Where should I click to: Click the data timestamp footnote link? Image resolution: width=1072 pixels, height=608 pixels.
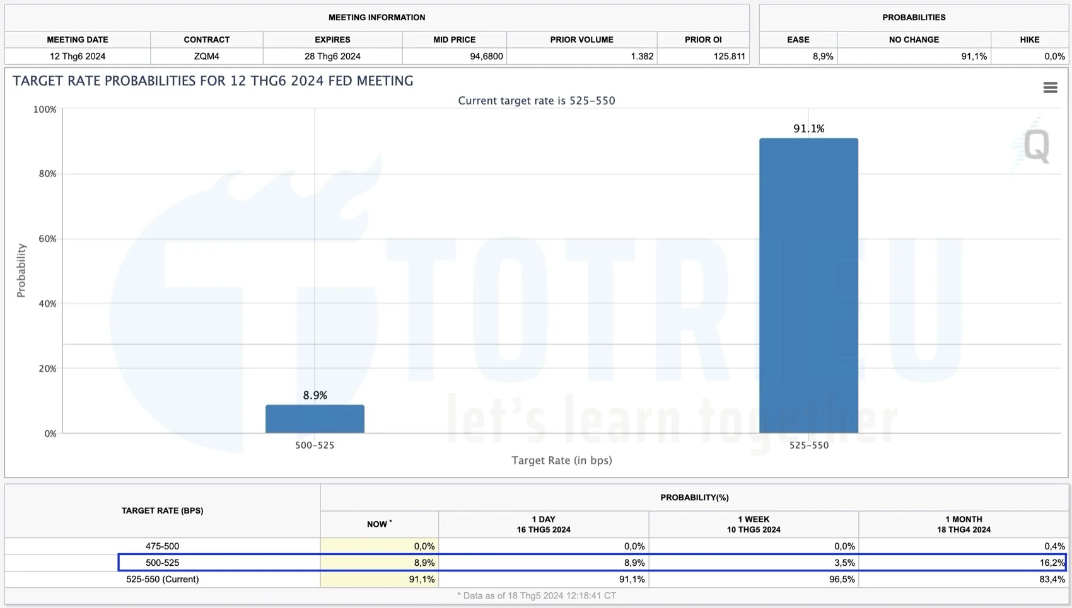pos(535,595)
